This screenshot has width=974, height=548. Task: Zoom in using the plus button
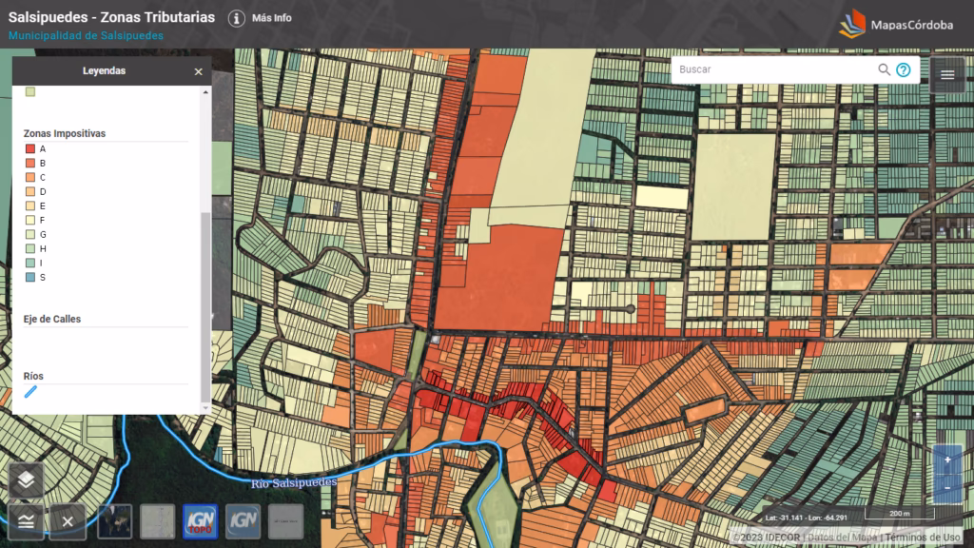[x=947, y=460]
